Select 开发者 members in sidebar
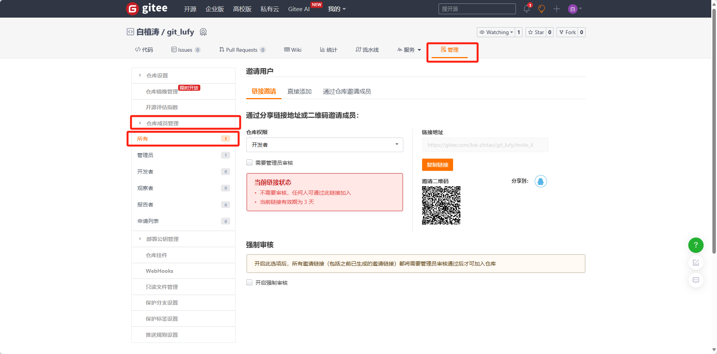The image size is (717, 354). pyautogui.click(x=183, y=172)
